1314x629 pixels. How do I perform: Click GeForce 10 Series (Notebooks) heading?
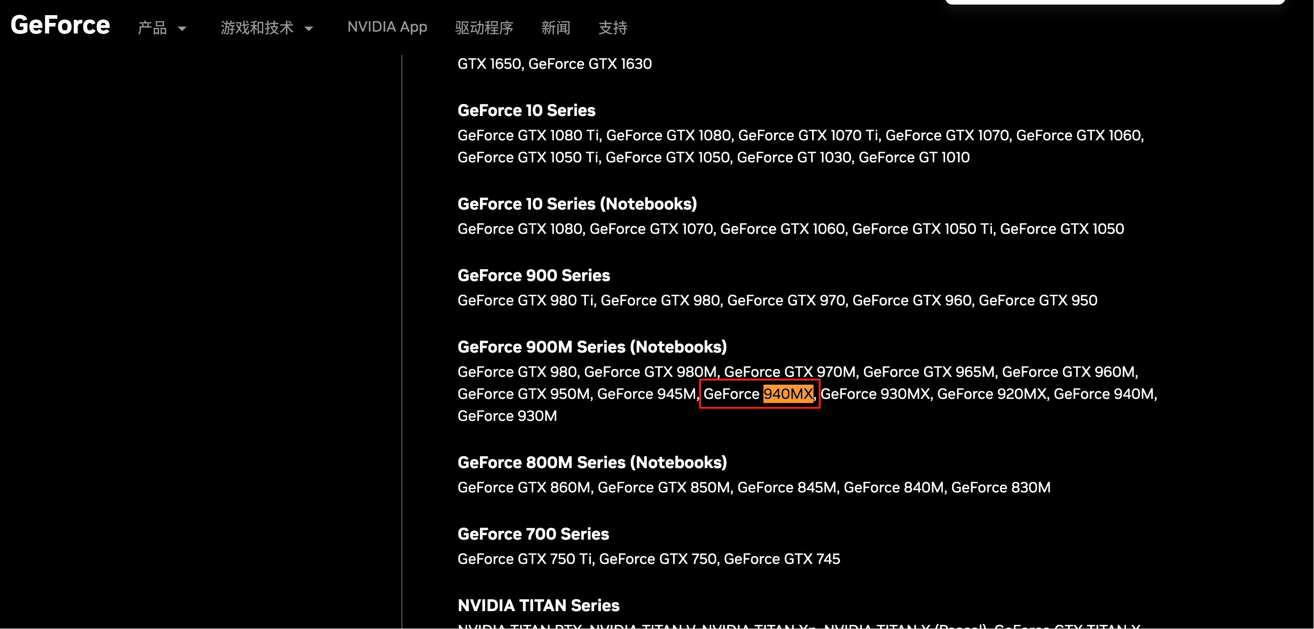577,204
